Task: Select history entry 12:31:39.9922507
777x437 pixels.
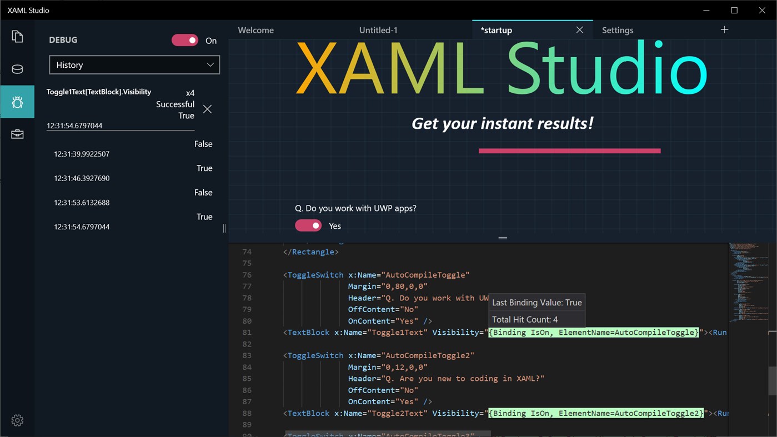Action: (82, 154)
